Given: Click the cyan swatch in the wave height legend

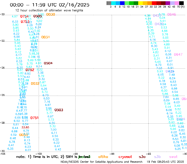Looking at the screenshot, I should click(x=113, y=3).
